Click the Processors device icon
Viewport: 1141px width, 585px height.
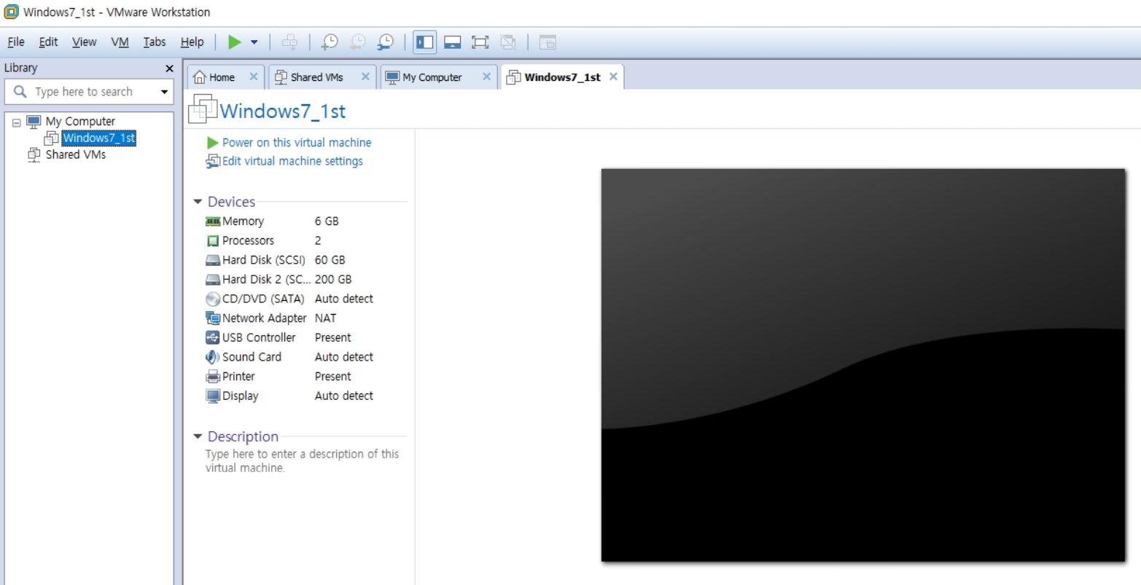coord(213,240)
